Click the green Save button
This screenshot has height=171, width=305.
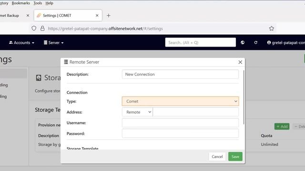[235, 156]
